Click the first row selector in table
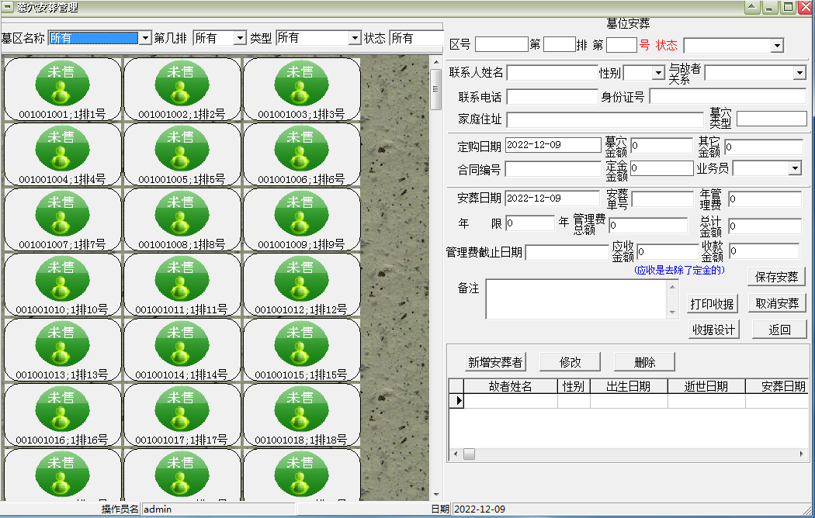 click(x=456, y=401)
